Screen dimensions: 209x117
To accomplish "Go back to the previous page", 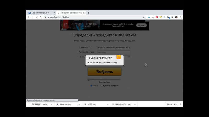I will pyautogui.click(x=29, y=17).
